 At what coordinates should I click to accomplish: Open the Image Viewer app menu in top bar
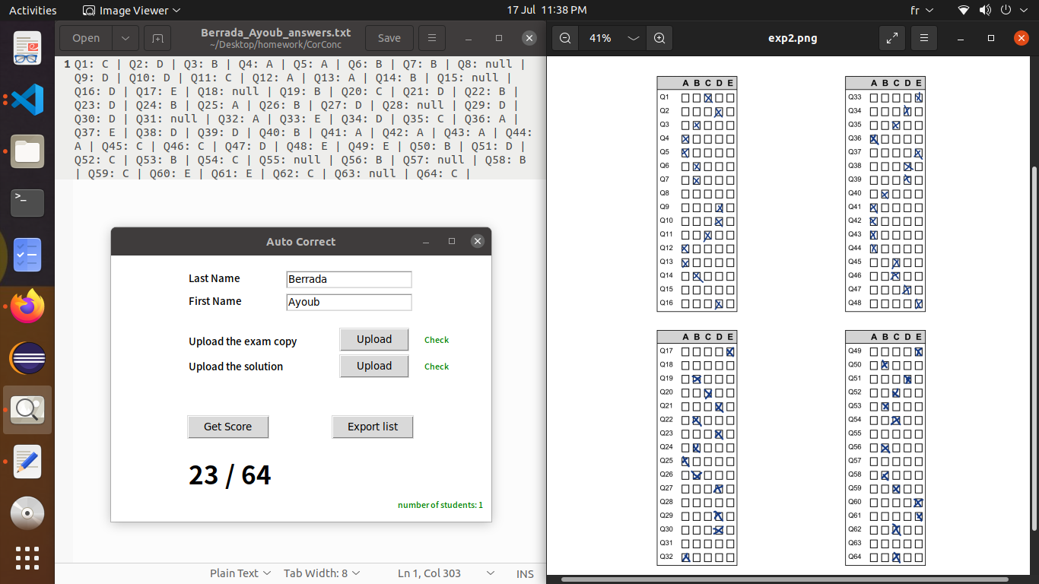coord(132,10)
